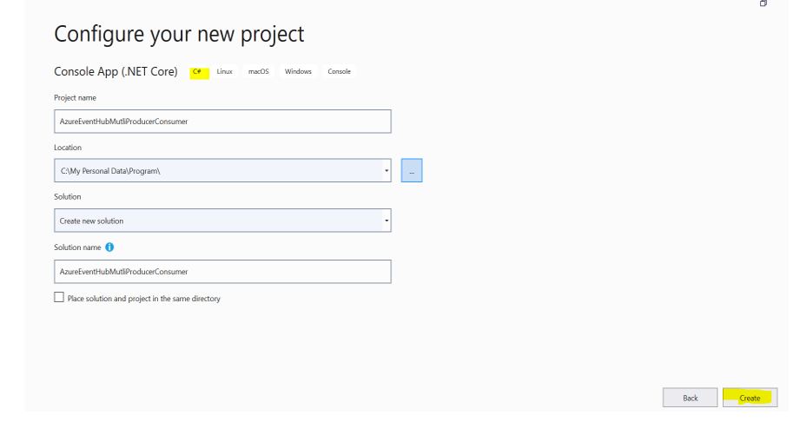Screen dimensions: 800x422
Task: Focus the Solution name text box
Action: coord(221,272)
